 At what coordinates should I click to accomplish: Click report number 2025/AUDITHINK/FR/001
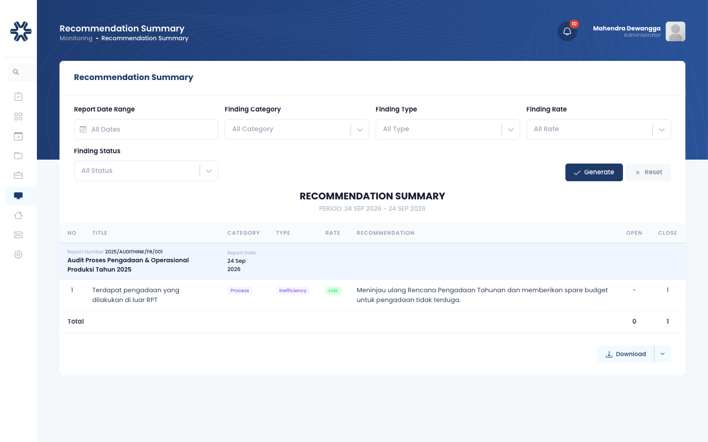134,252
